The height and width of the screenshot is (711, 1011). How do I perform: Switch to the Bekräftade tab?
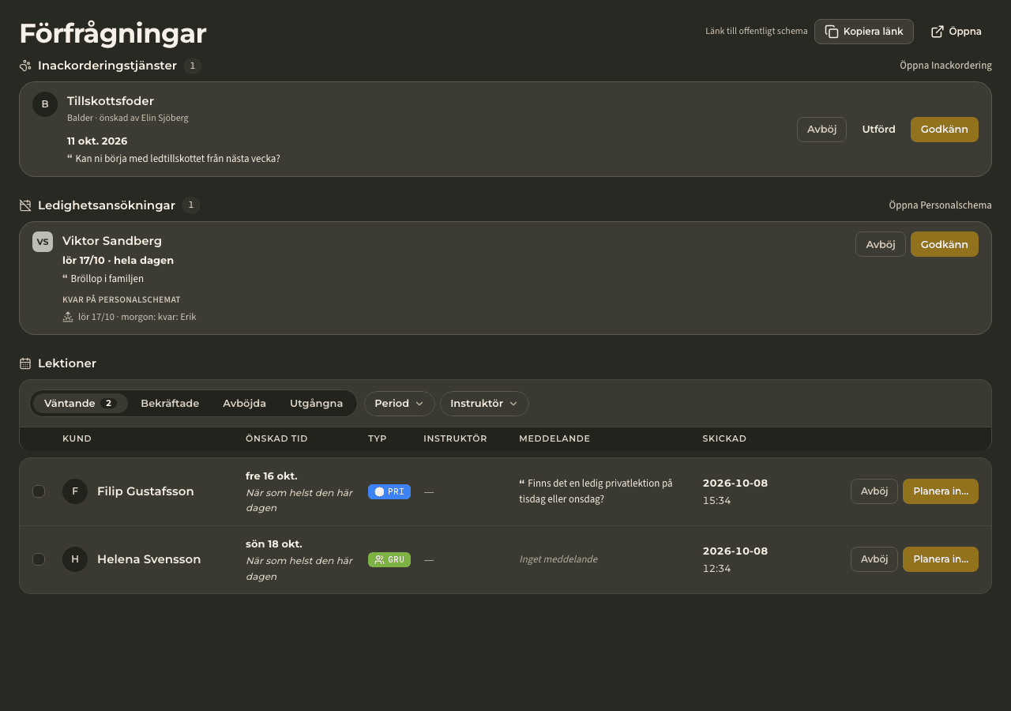click(170, 404)
